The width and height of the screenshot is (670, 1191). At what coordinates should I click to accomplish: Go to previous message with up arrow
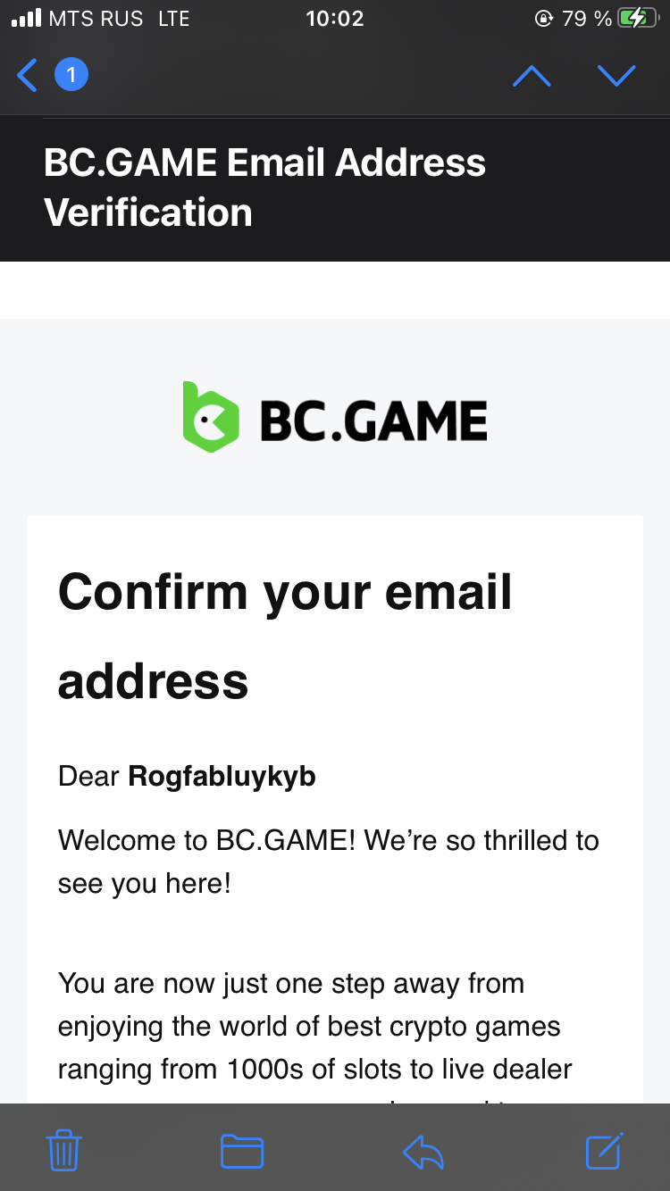532,76
